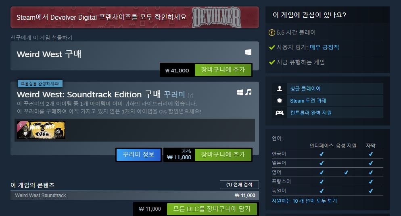Open the 컨트롤러 완벽 지원 link
401x216 pixels.
coord(311,113)
